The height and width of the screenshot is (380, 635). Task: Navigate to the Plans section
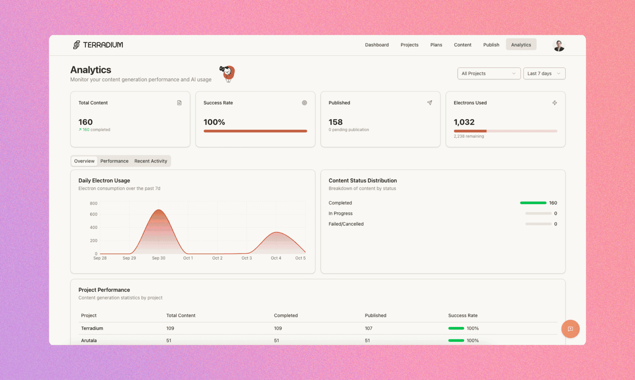(436, 45)
